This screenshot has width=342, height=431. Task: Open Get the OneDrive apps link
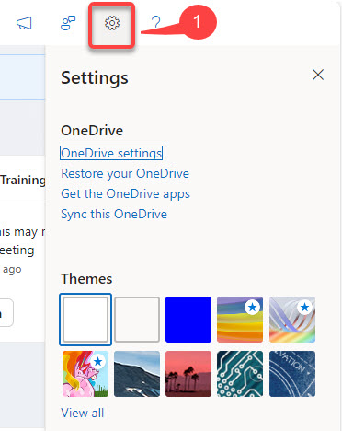[x=125, y=193]
